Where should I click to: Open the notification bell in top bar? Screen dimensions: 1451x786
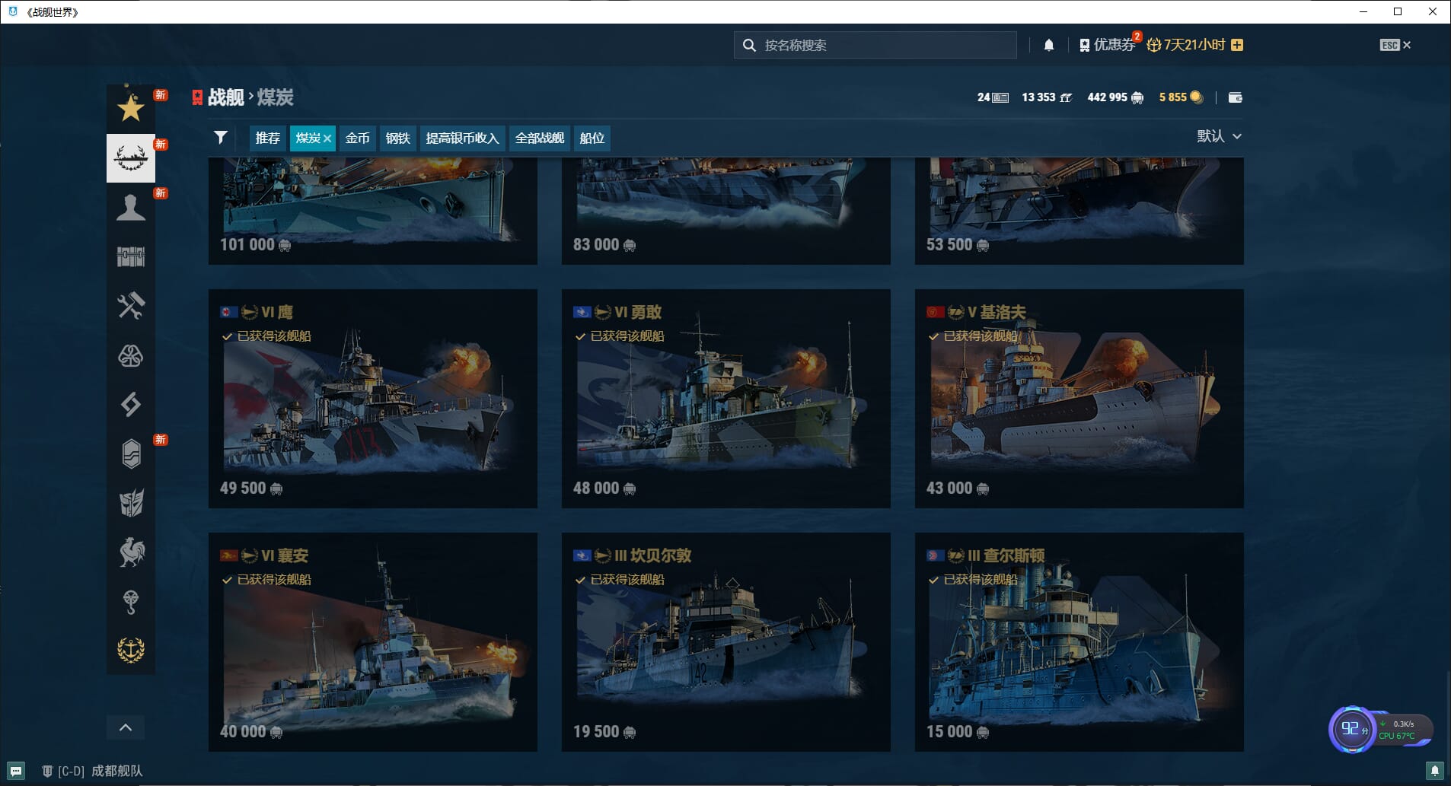click(x=1048, y=45)
